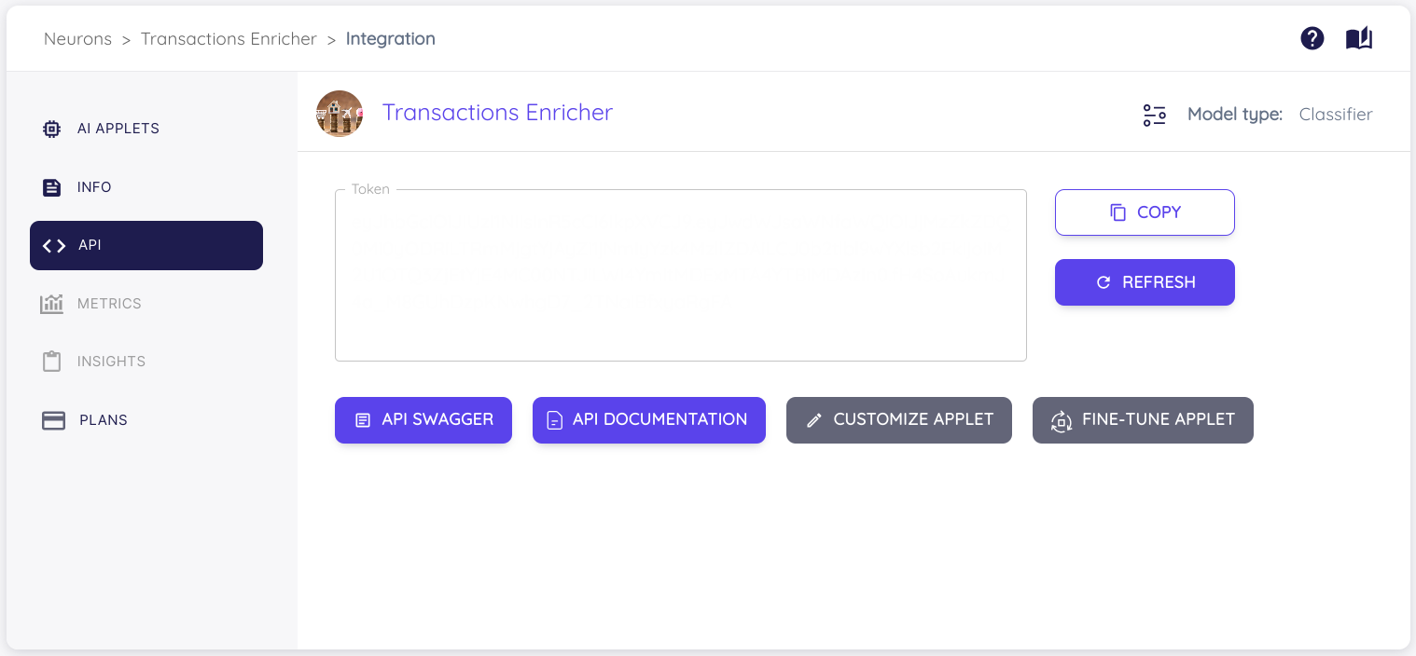The width and height of the screenshot is (1416, 656).
Task: Click the model type sliders icon
Action: coord(1155,115)
